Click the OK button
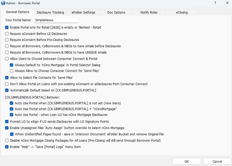Image resolution: width=232 pixels, height=166 pixels. click(x=187, y=161)
